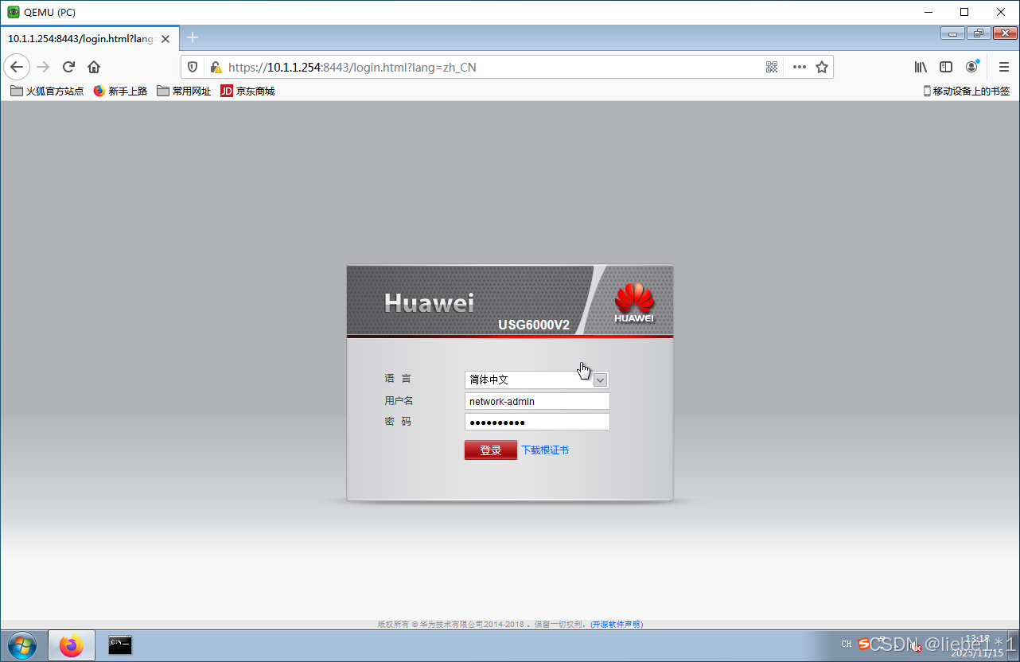The image size is (1020, 662).
Task: Click CH input language indicator in tray
Action: pos(846,644)
